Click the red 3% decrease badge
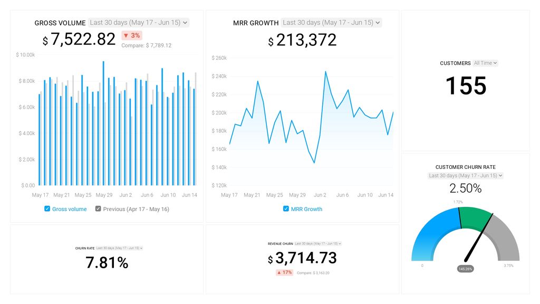Viewport: 540px width, 304px height. 131,35
